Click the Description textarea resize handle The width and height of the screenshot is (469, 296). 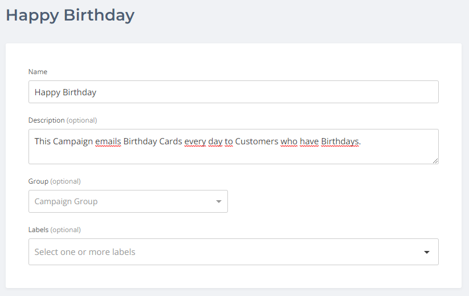(x=435, y=161)
